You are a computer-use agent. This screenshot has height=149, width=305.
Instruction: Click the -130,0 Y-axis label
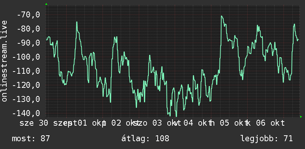click(26, 99)
